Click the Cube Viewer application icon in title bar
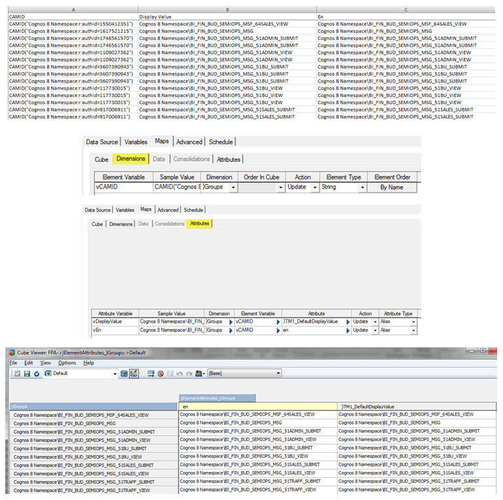503x500 pixels. 12,353
